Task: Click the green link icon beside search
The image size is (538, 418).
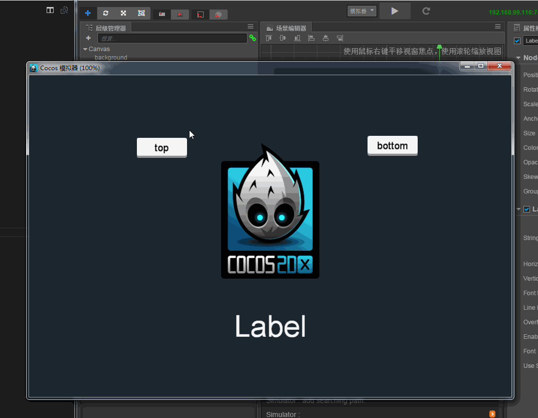Action: [x=253, y=38]
